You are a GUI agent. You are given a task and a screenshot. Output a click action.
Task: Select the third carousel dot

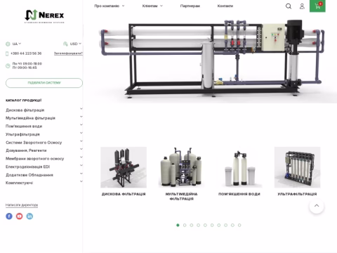[192, 225]
